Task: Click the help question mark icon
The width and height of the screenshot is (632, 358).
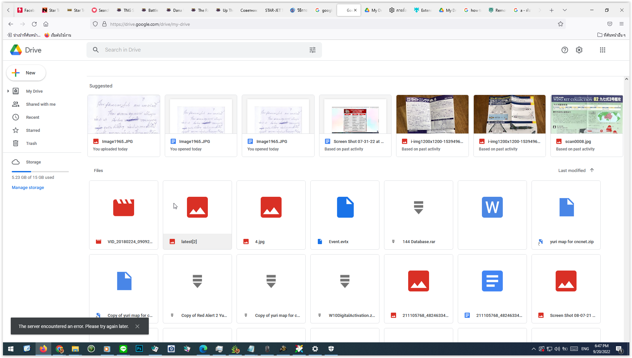Action: point(565,50)
